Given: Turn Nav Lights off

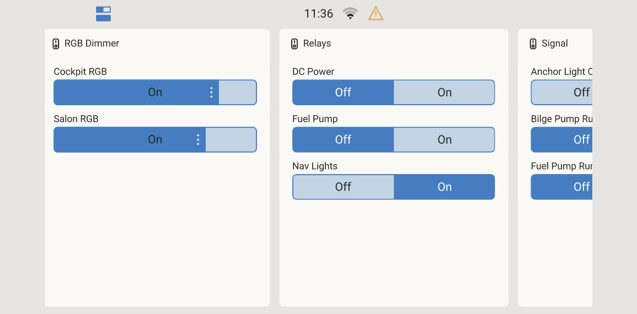Looking at the screenshot, I should pyautogui.click(x=343, y=187).
